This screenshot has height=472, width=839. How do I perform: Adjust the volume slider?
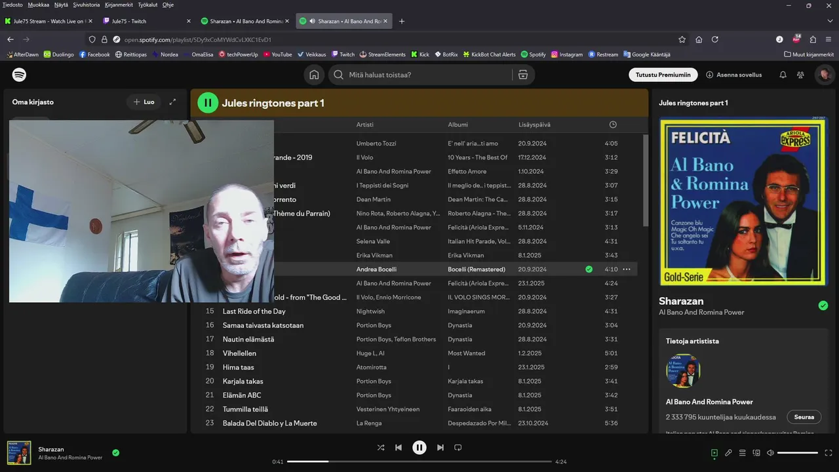[x=798, y=453]
